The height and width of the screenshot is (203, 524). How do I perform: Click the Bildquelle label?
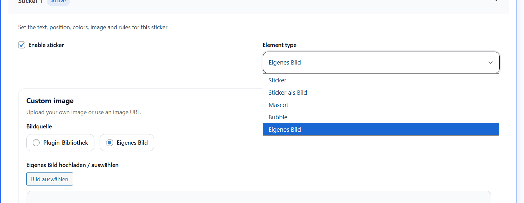click(39, 126)
